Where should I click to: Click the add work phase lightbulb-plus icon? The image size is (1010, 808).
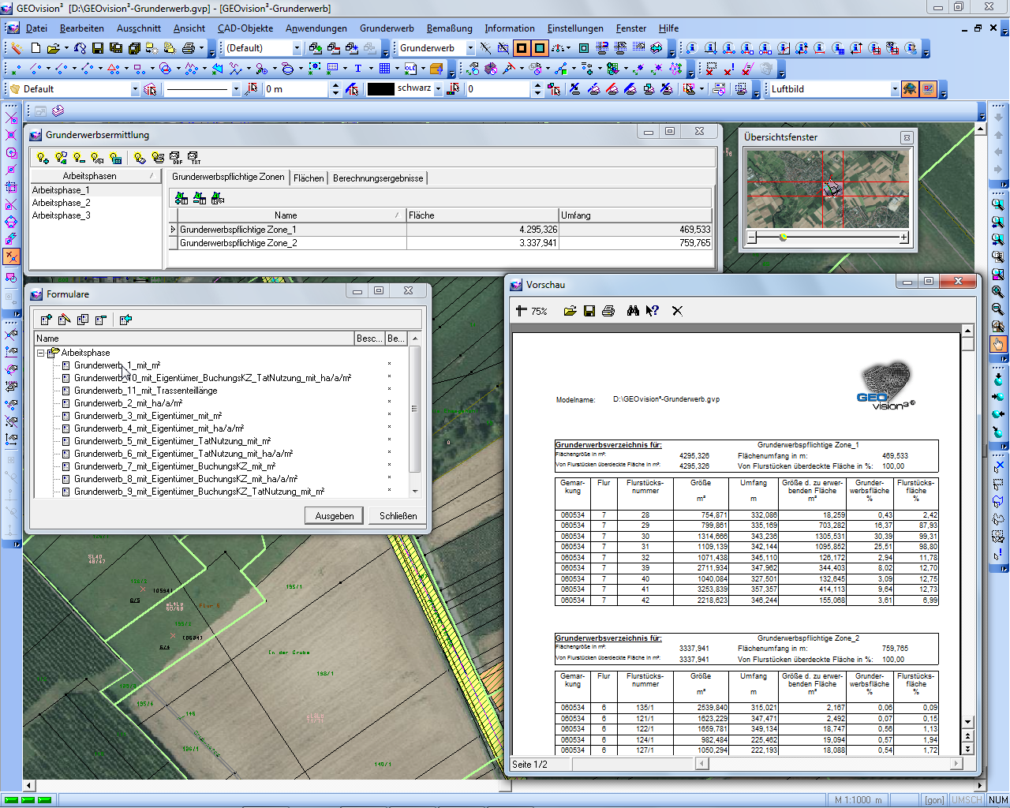(x=43, y=158)
